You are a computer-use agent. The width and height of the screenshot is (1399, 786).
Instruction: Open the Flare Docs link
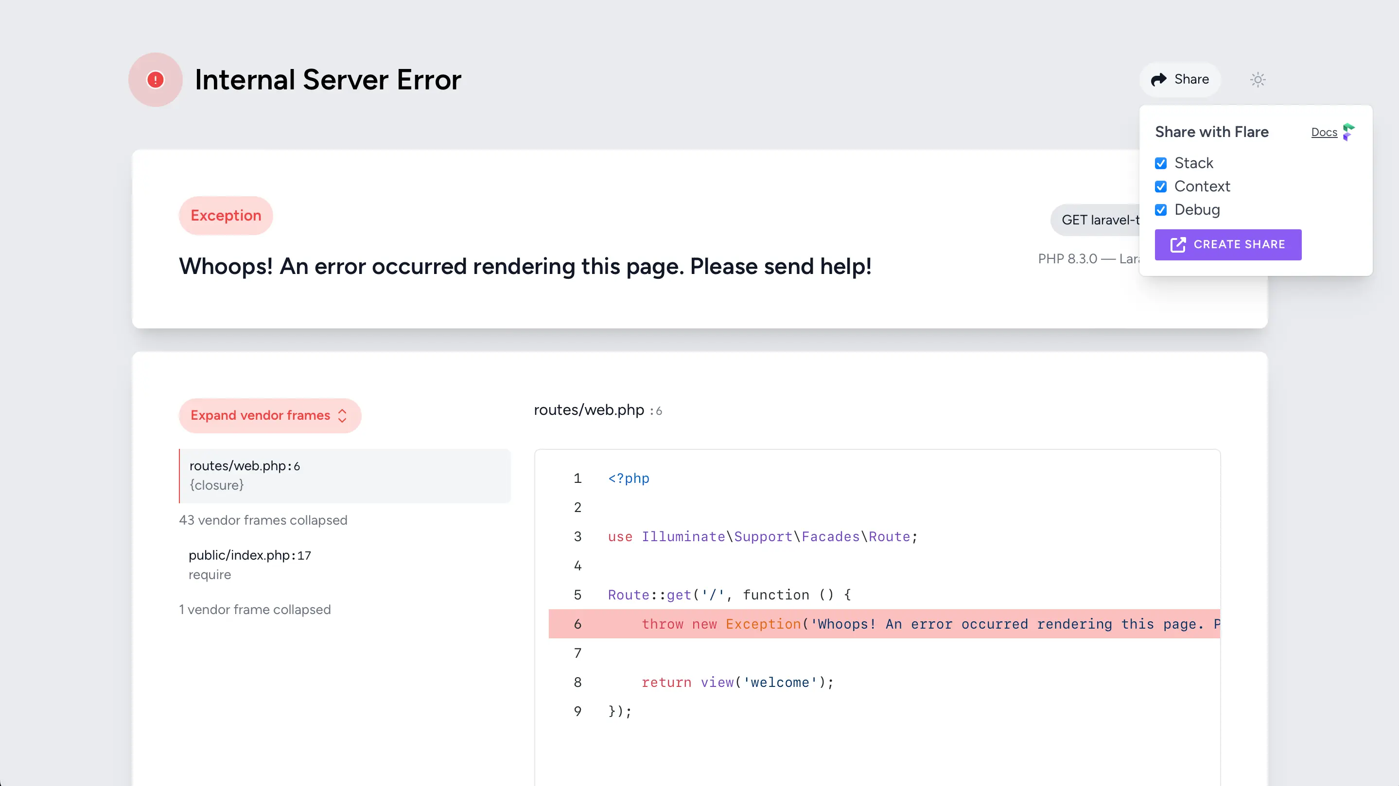(x=1324, y=132)
